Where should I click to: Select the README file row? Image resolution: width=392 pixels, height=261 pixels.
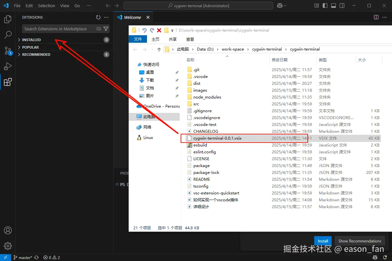coord(283,179)
